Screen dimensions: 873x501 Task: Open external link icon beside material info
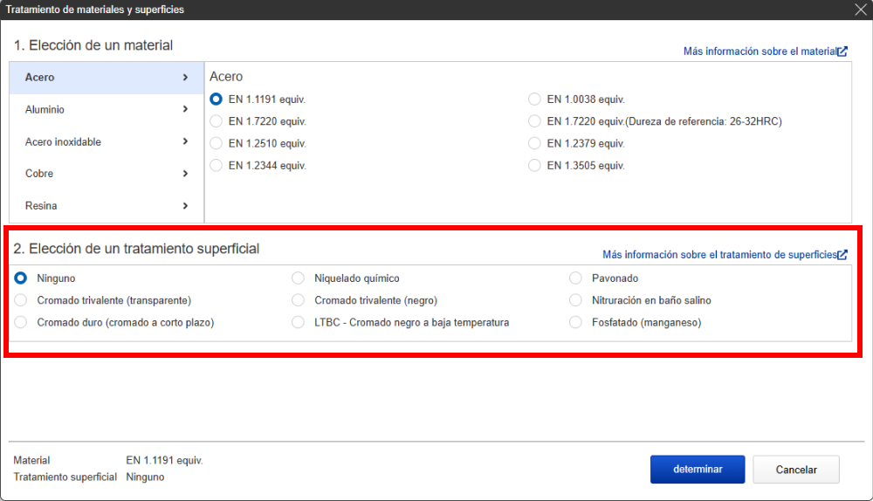point(842,51)
